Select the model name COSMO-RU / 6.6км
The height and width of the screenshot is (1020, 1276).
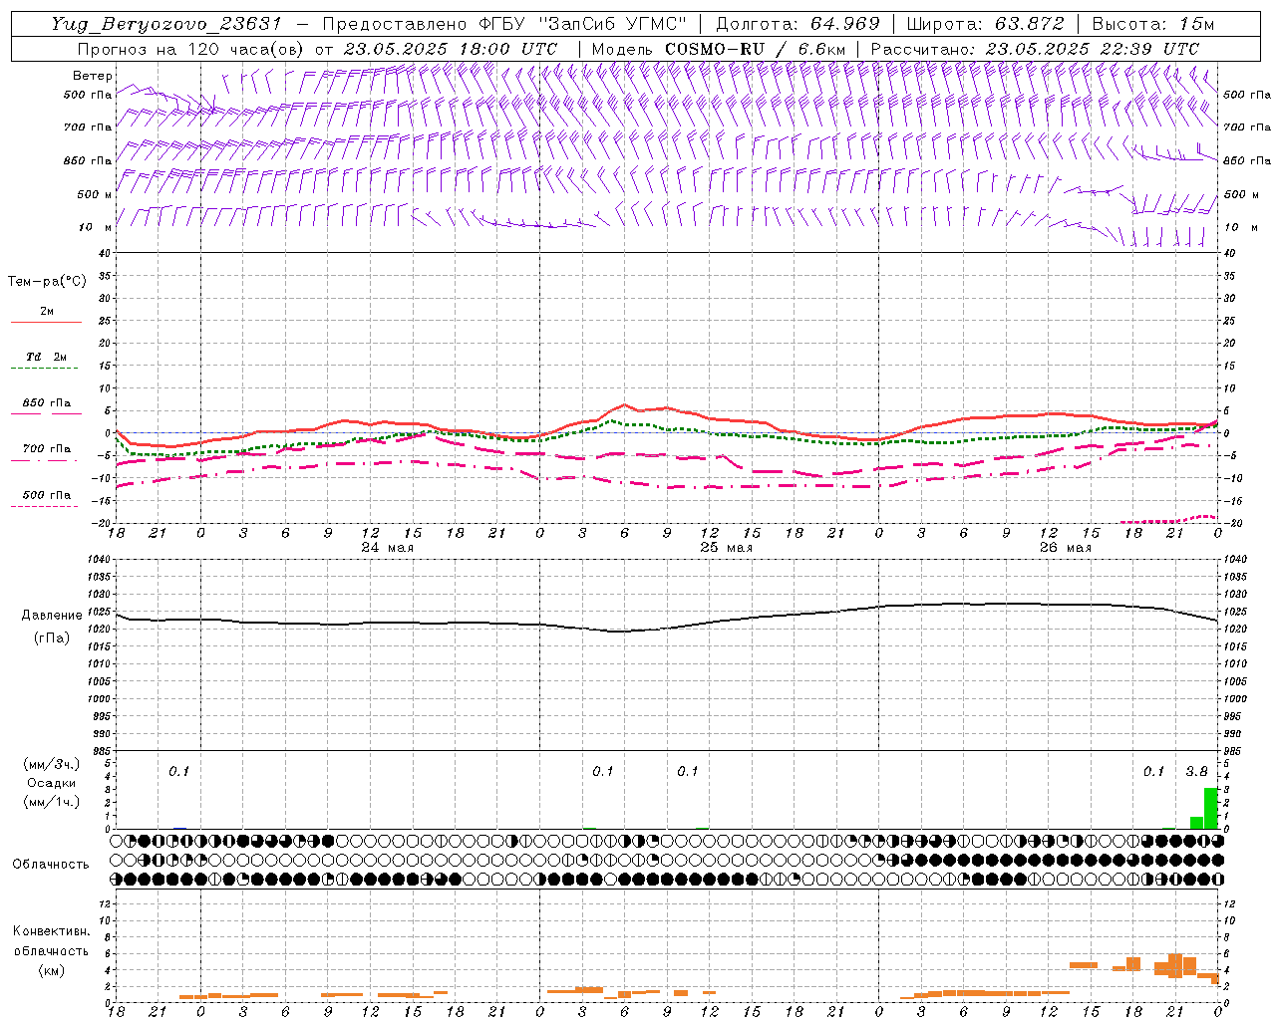pyautogui.click(x=755, y=49)
